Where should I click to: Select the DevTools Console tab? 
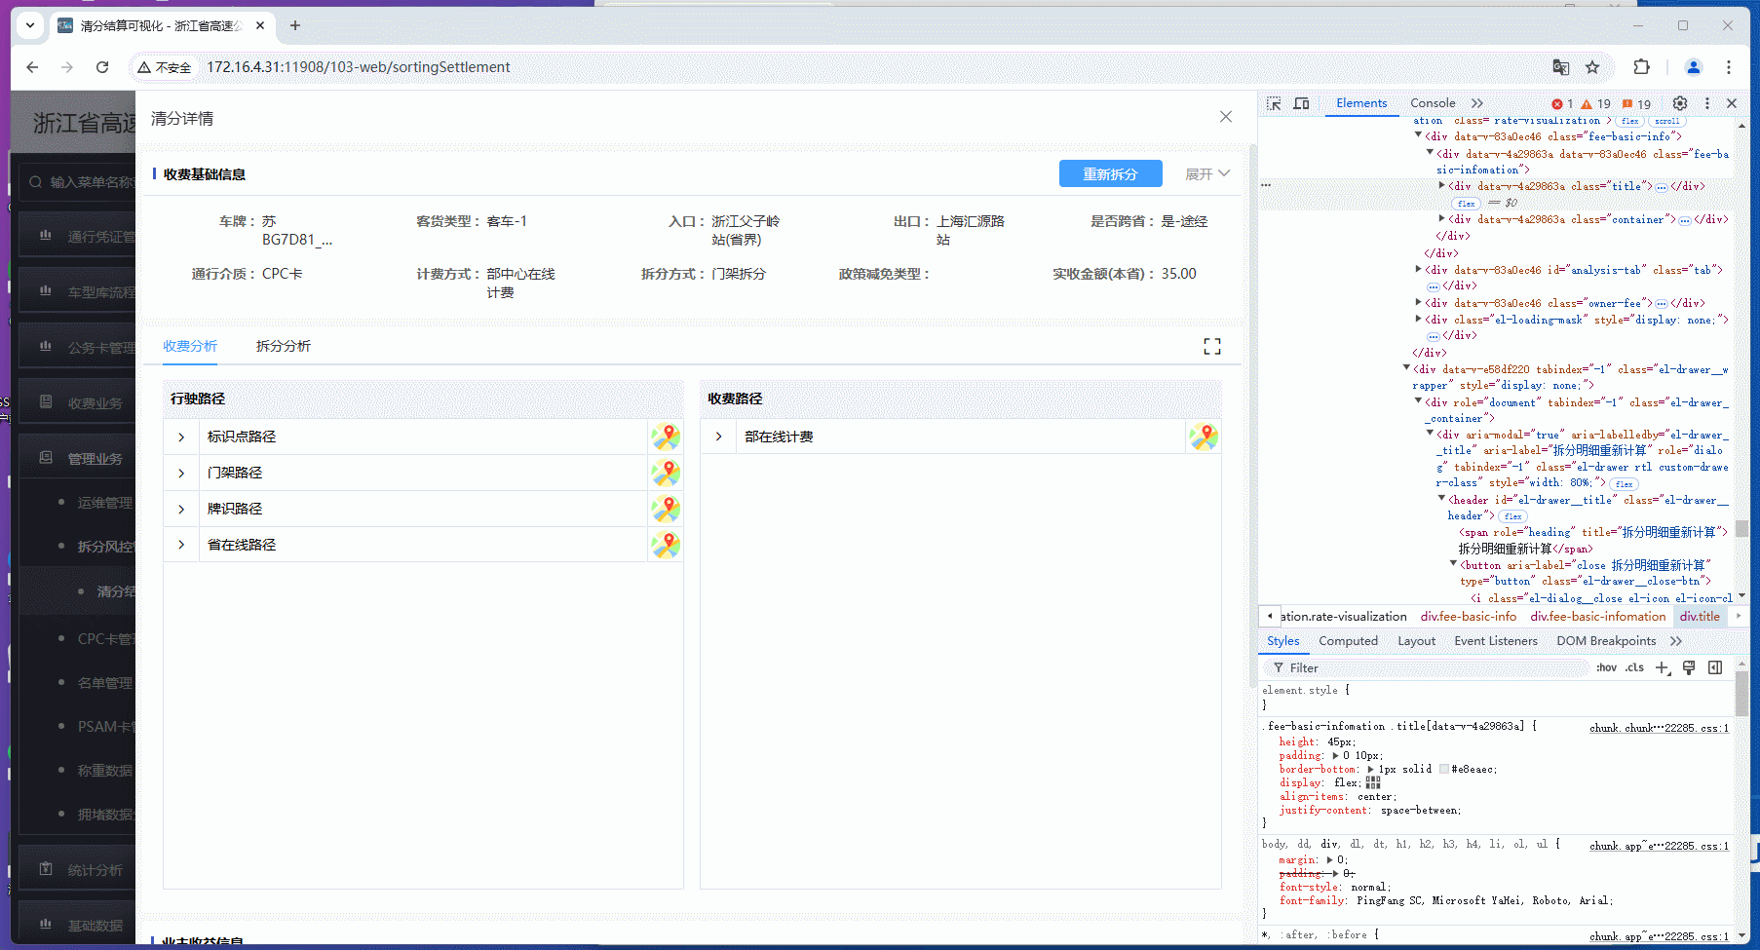coord(1433,103)
